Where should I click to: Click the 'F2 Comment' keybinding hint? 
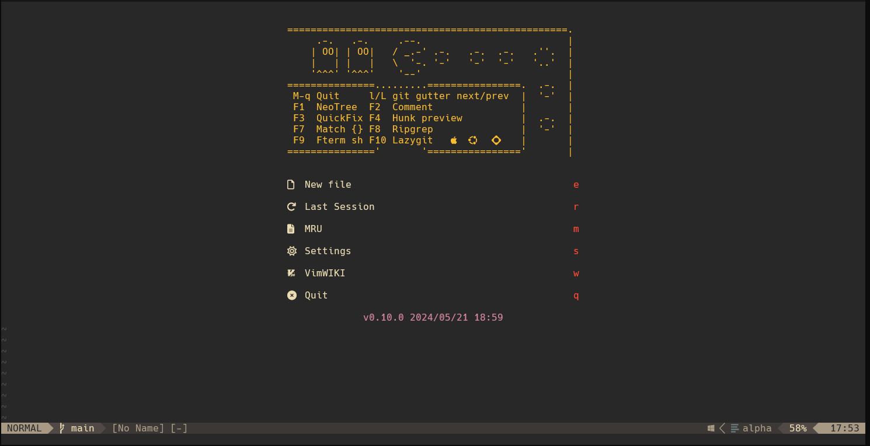pyautogui.click(x=401, y=107)
